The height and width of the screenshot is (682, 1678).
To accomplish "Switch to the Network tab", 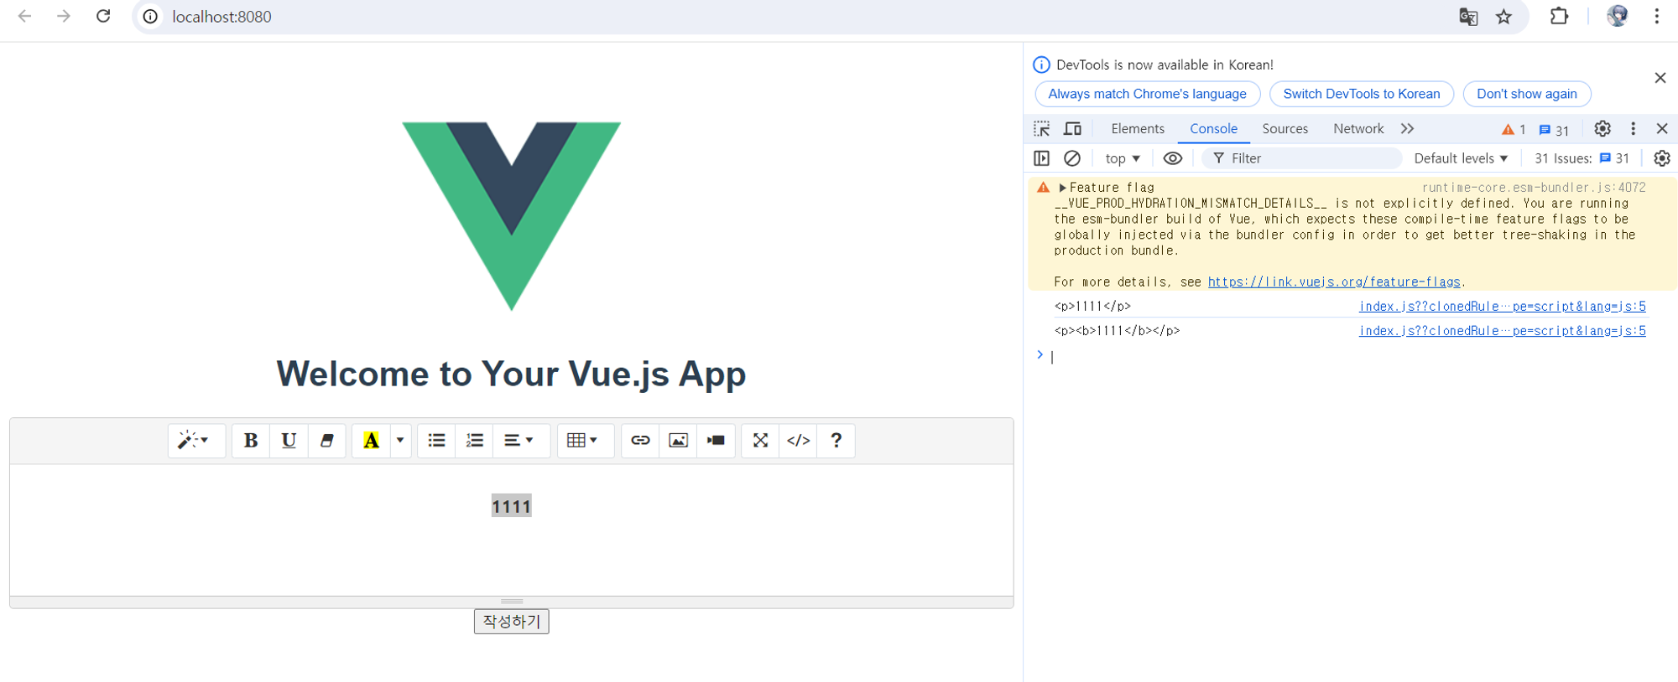I will (1358, 129).
